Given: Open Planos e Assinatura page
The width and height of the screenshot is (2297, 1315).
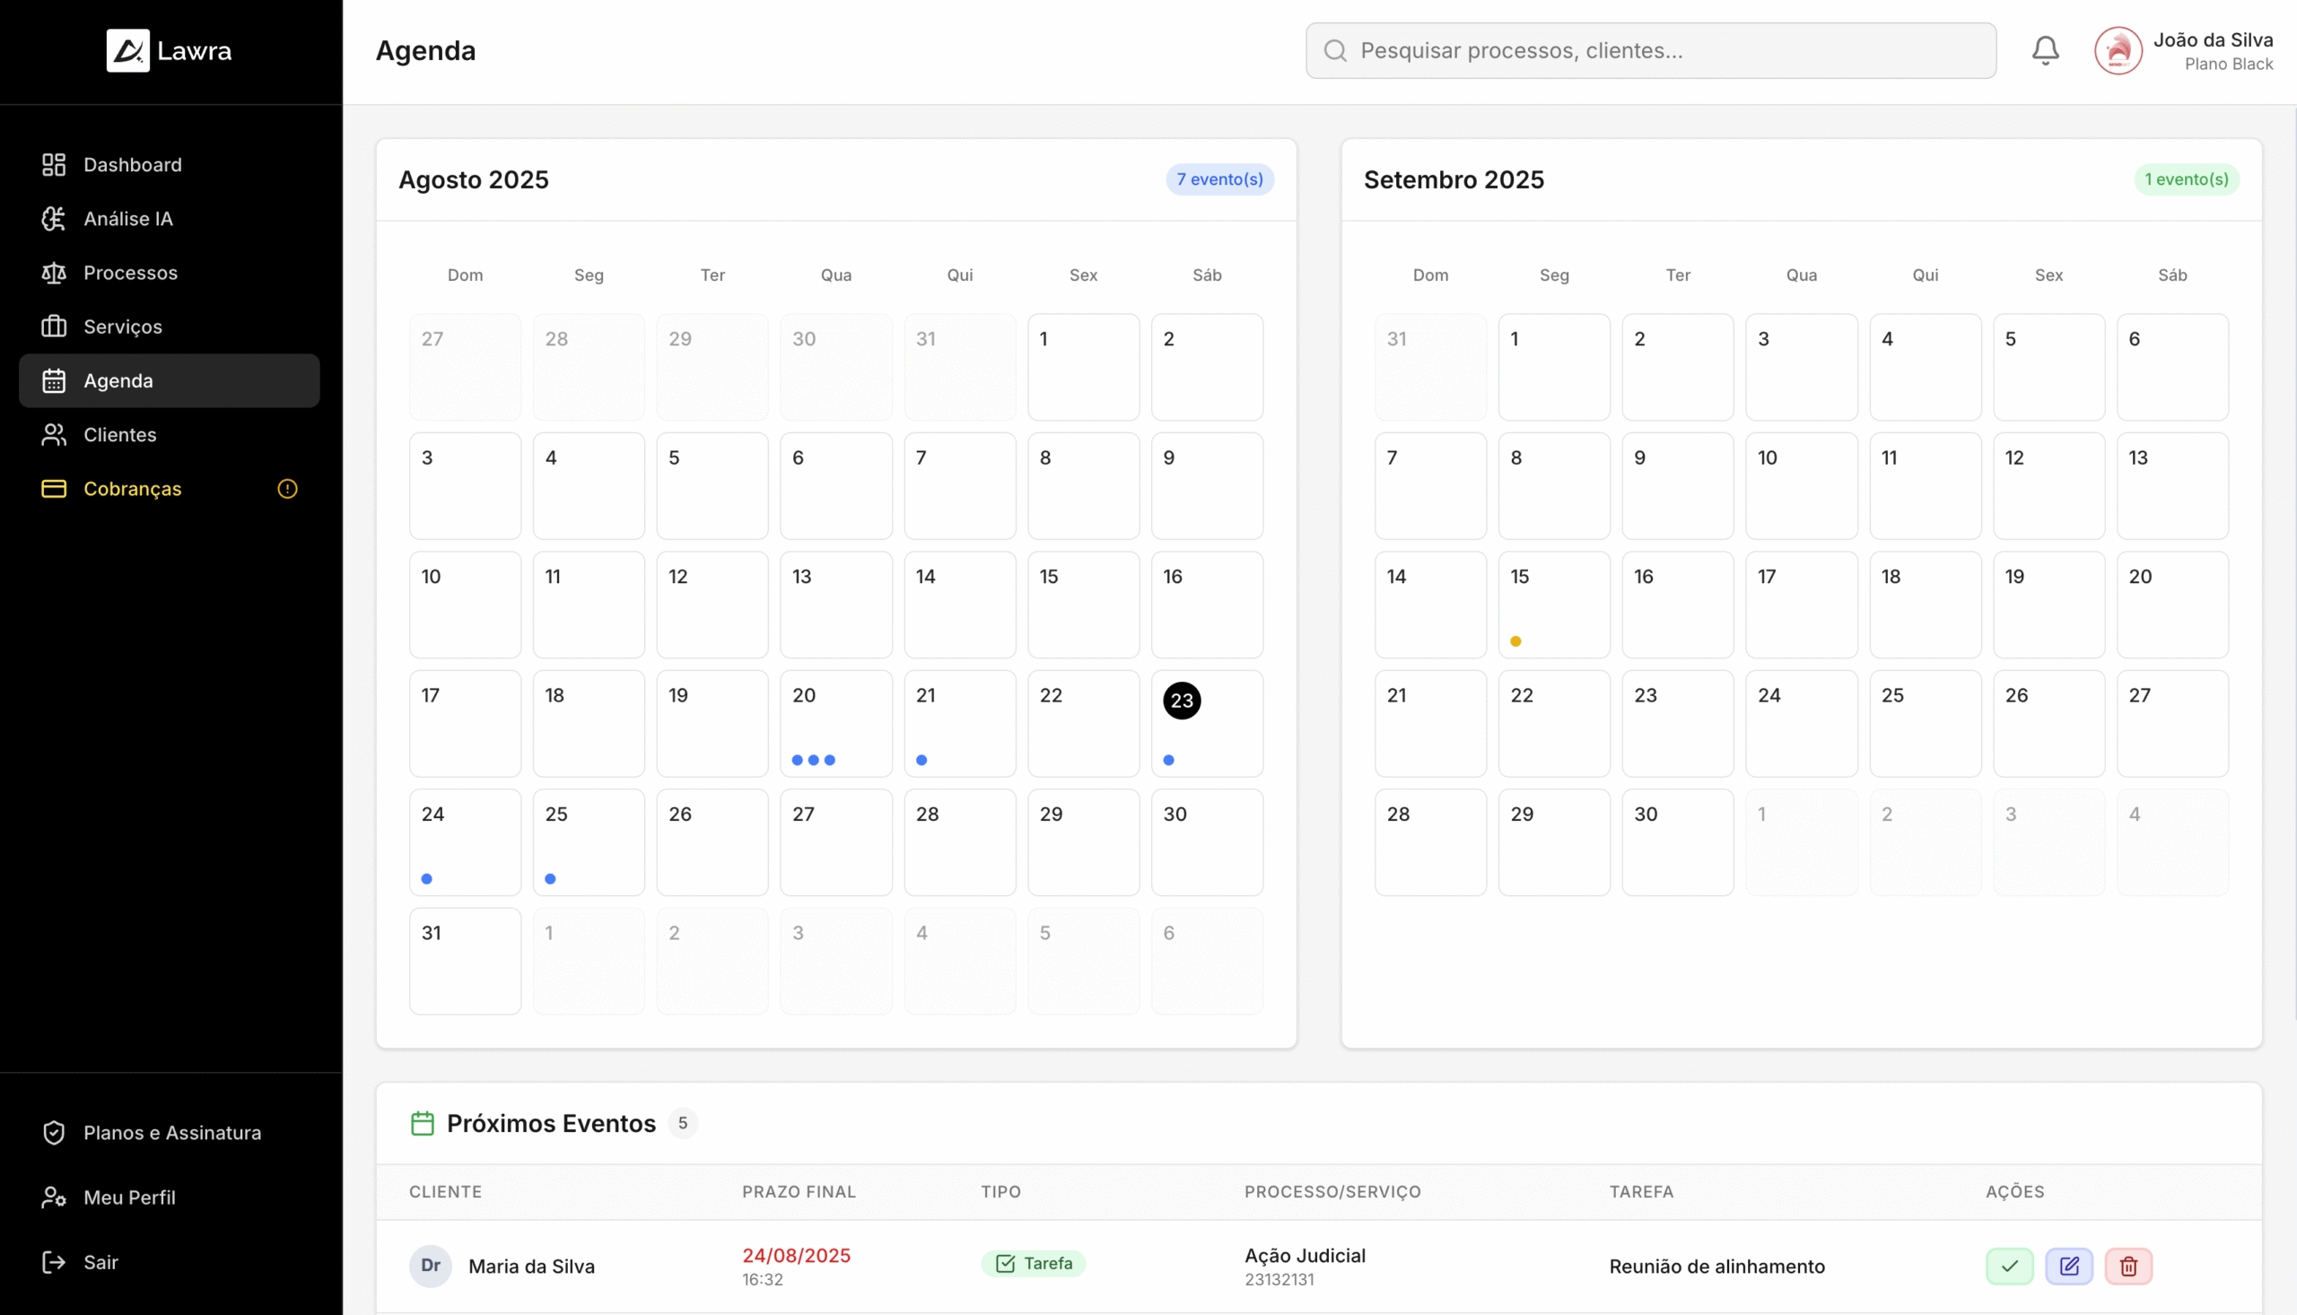Looking at the screenshot, I should [171, 1133].
